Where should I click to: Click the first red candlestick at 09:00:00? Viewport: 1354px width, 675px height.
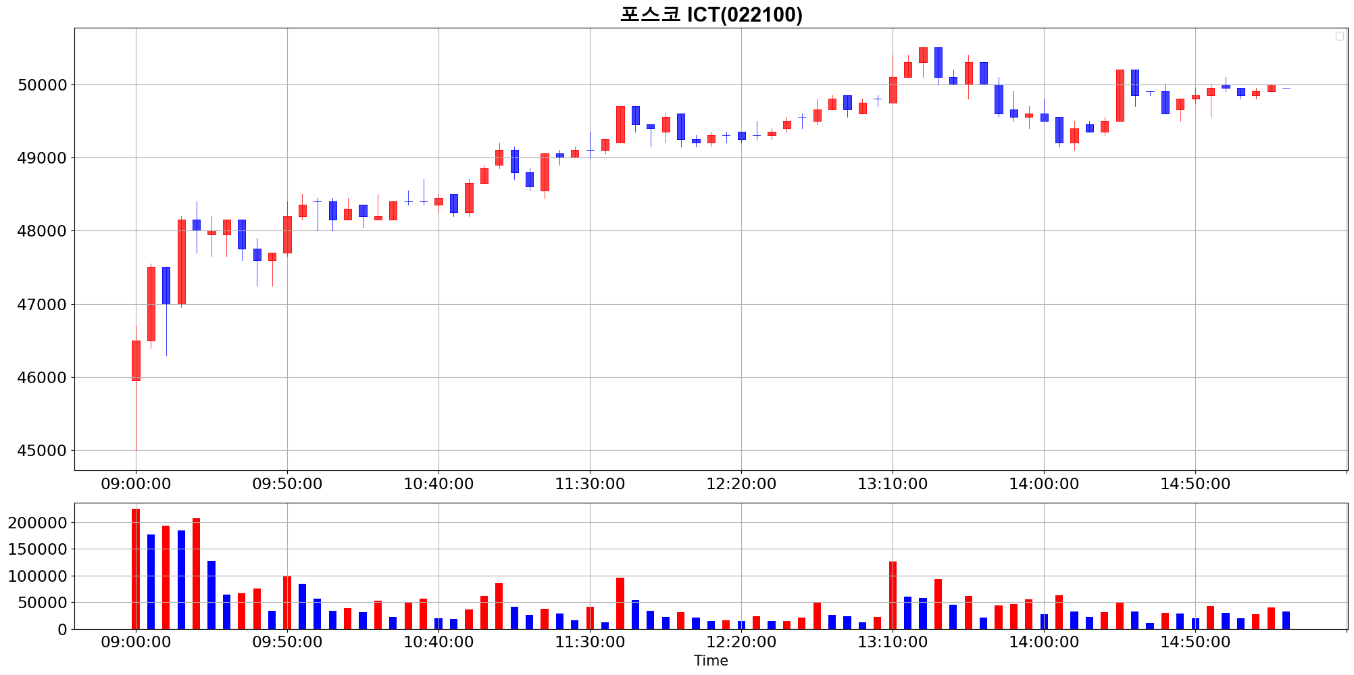[136, 361]
